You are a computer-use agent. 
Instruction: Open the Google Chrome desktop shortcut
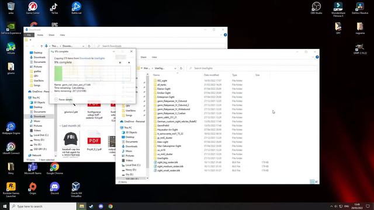click(54, 169)
